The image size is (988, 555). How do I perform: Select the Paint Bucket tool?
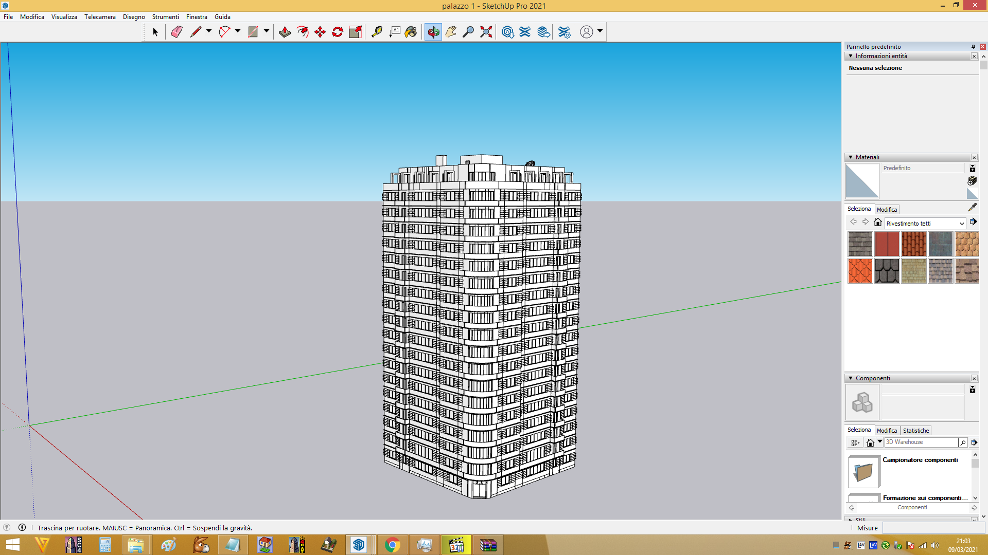click(x=411, y=32)
